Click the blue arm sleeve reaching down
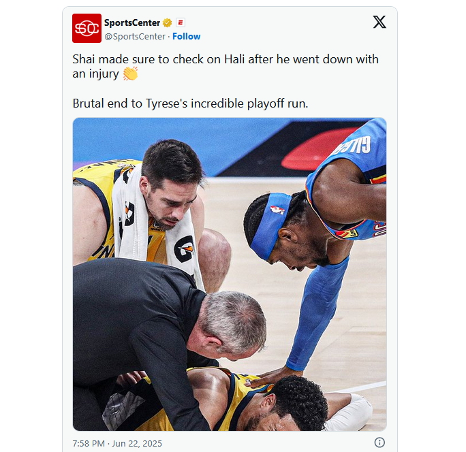The height and width of the screenshot is (452, 466). 318,312
